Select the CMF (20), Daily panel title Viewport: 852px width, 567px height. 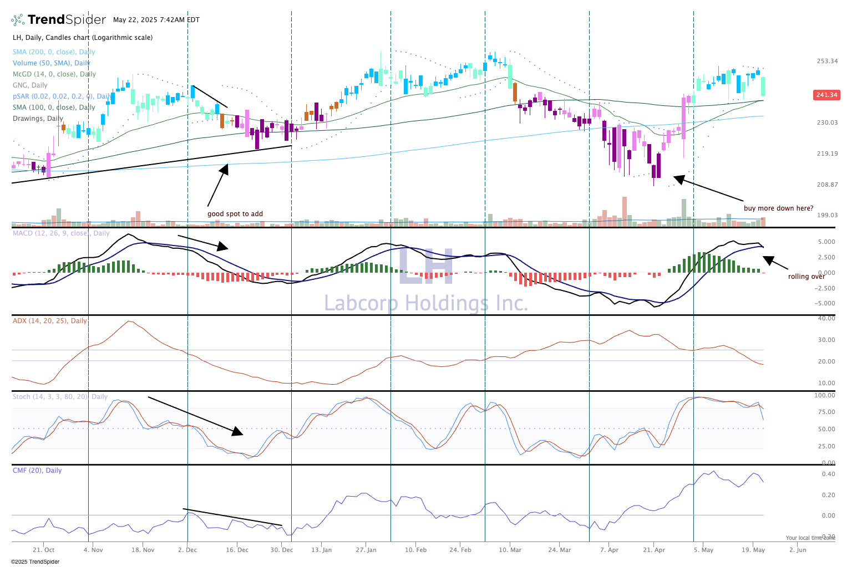tap(37, 471)
